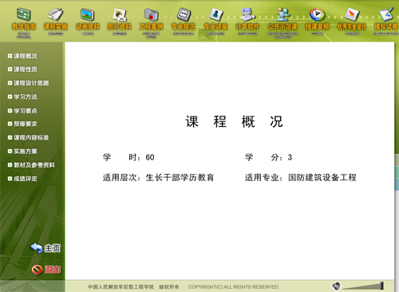
Task: Click the COPYRIGHT(C) ALL RIGHTS RESERVED text
Action: coord(234,287)
